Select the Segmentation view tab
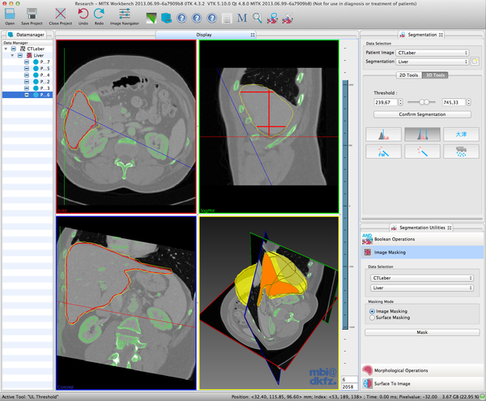Image resolution: width=486 pixels, height=401 pixels. (421, 35)
